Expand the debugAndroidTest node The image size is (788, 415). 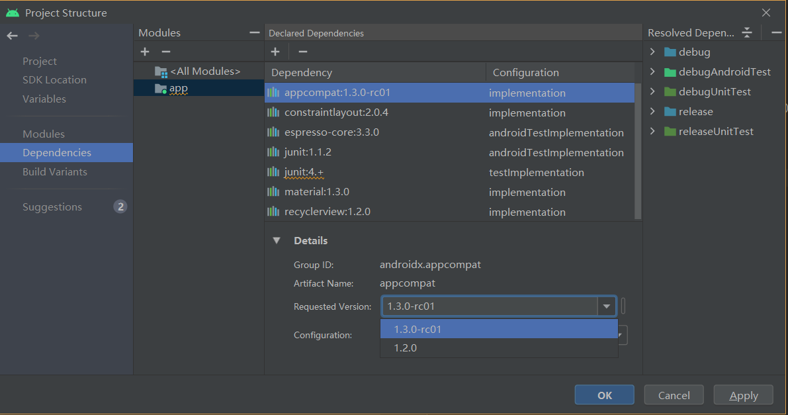[652, 72]
